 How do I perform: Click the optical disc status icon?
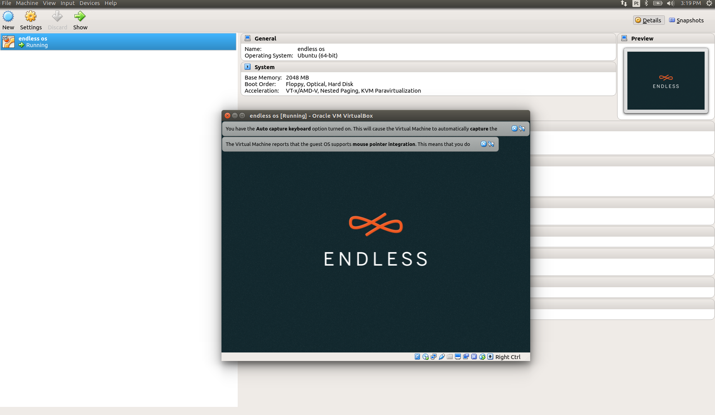coord(425,357)
